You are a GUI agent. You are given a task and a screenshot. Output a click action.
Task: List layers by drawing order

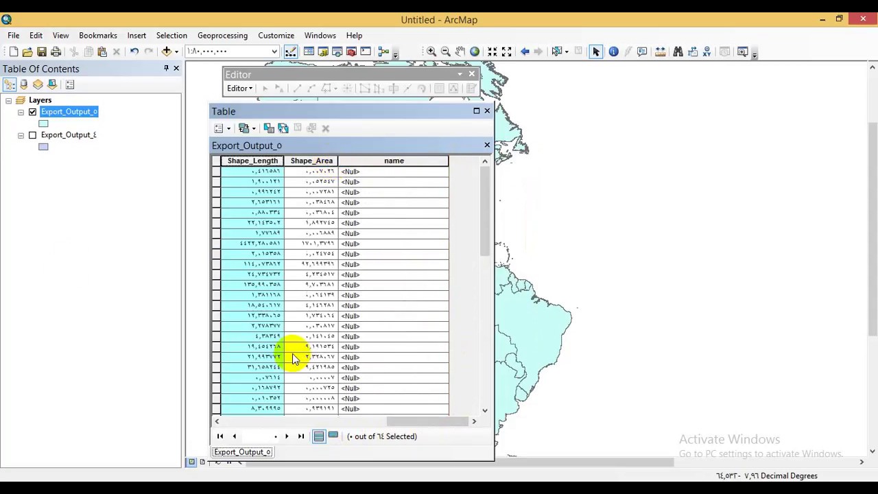pyautogui.click(x=10, y=84)
